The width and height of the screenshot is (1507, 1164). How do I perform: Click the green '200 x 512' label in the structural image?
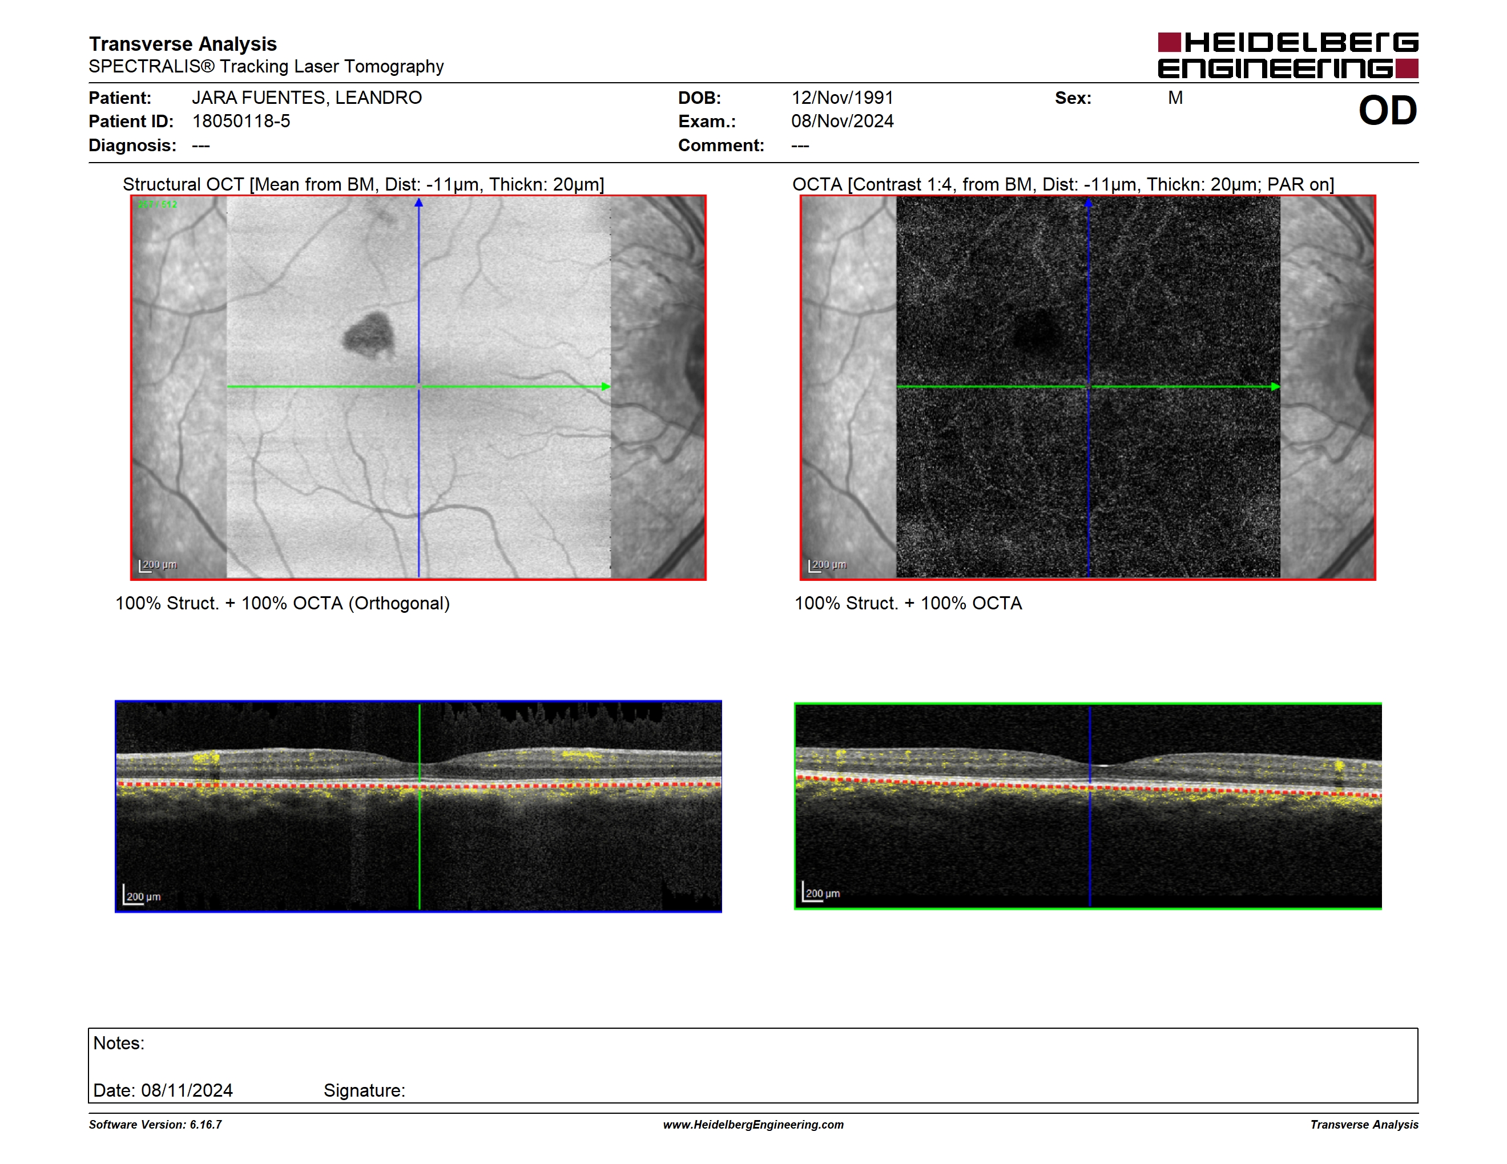pos(158,204)
